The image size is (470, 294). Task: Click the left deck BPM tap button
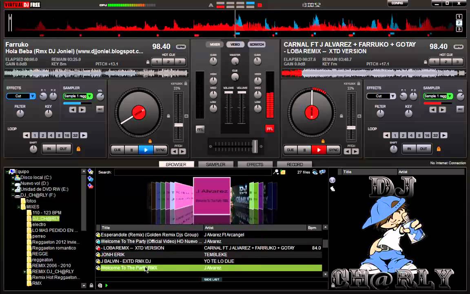point(181,47)
